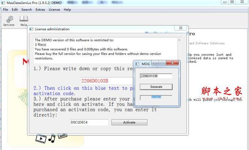Close the License administration dialog
249x150 pixels.
(x=181, y=28)
